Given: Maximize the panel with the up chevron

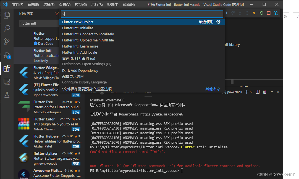Looking at the screenshot, I should point(272,92).
